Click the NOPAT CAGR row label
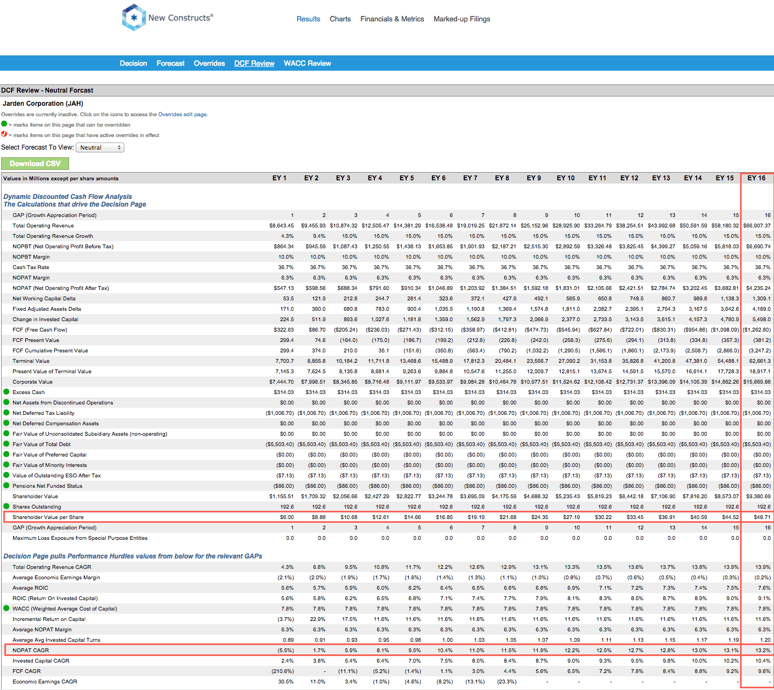 point(31,651)
